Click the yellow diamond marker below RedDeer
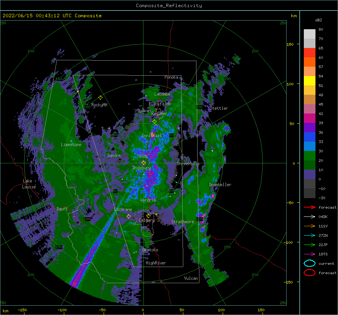 154,122
